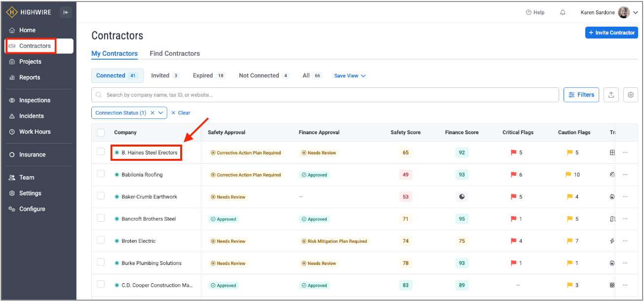Select the Expired contractors tab

tap(208, 75)
